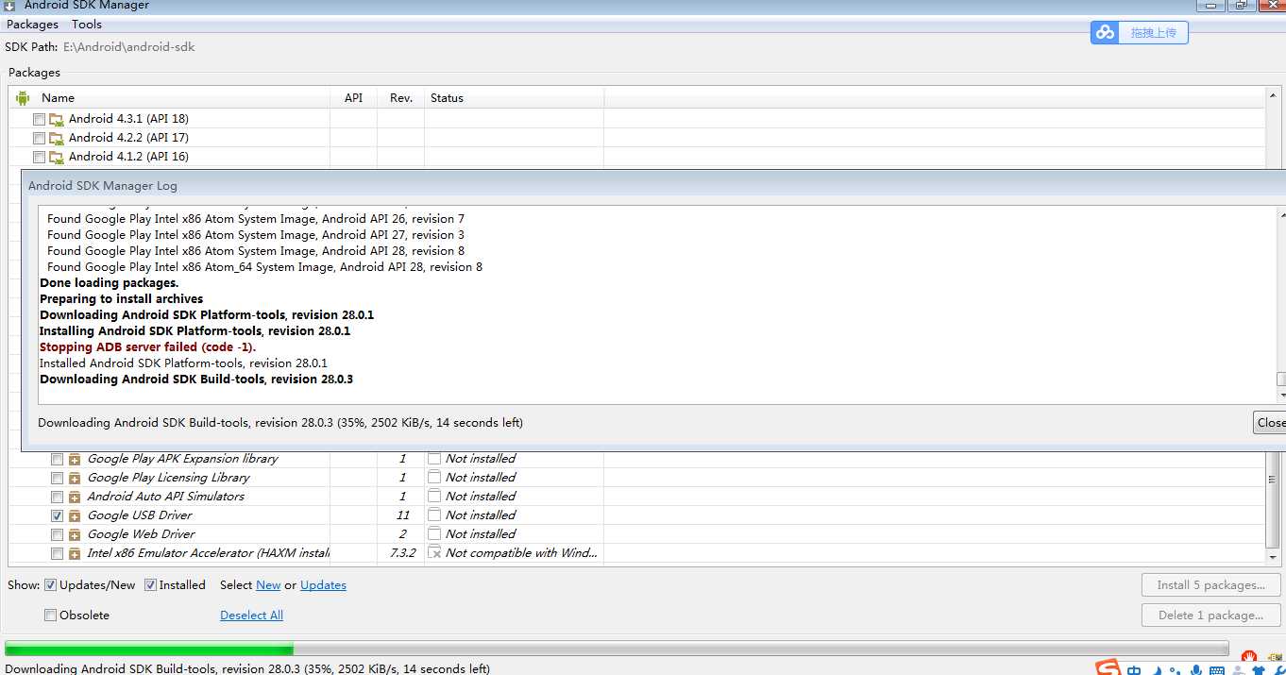
Task: Click the 'Done loading packages.' log line
Action: pyautogui.click(x=109, y=283)
